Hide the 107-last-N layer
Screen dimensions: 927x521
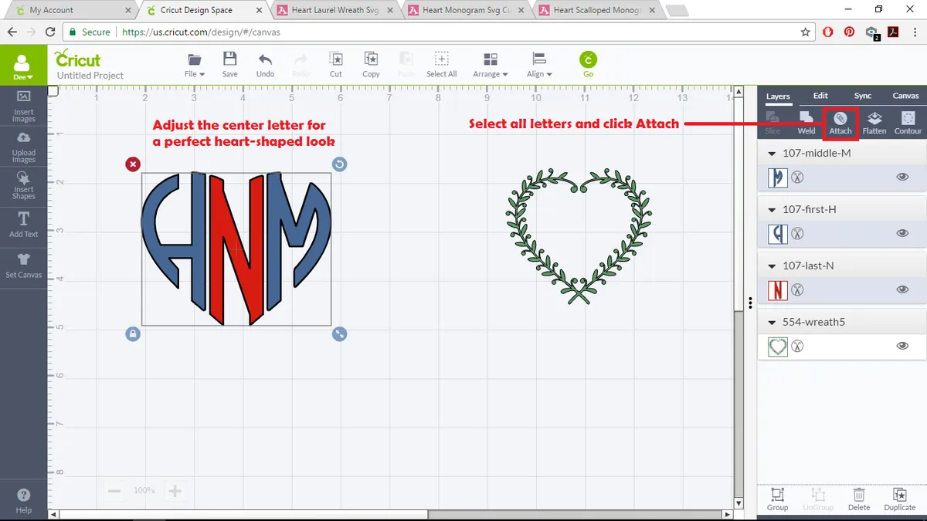(x=902, y=289)
